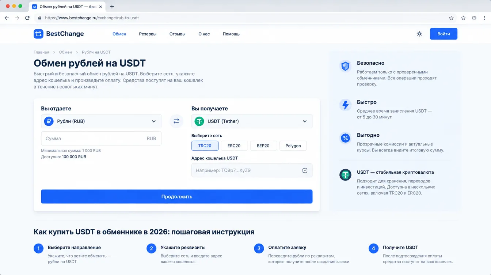Open the О нас menu item
The image size is (491, 275).
click(204, 34)
